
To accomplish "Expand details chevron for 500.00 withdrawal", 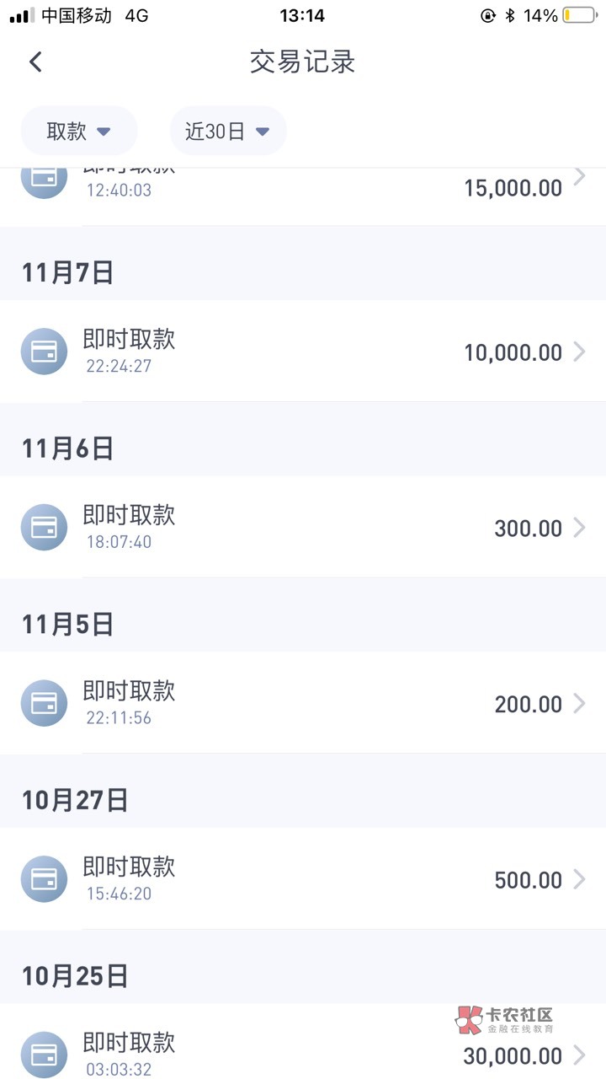I will point(579,879).
